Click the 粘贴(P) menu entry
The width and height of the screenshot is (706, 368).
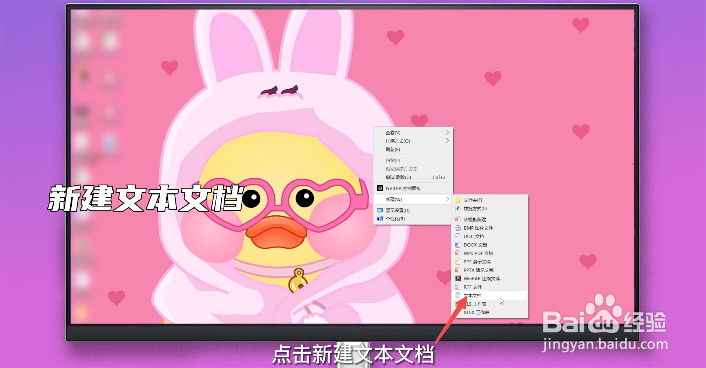tap(413, 160)
